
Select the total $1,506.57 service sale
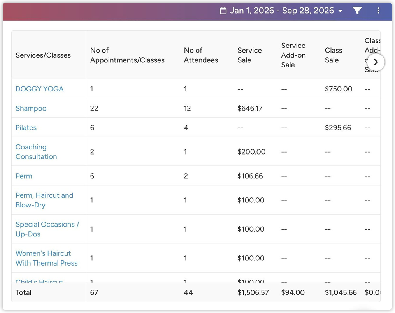tap(253, 292)
